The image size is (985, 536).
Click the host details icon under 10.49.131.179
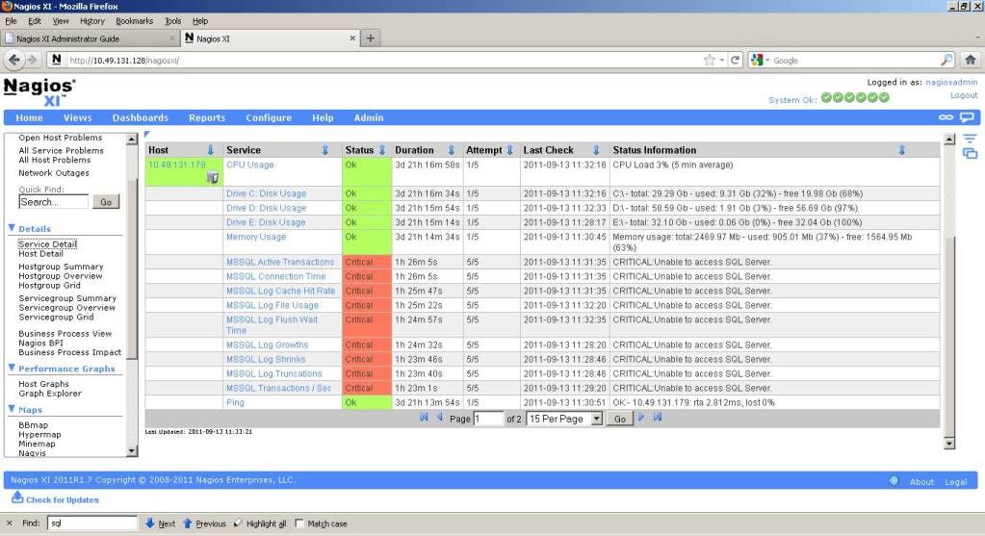coord(213,177)
